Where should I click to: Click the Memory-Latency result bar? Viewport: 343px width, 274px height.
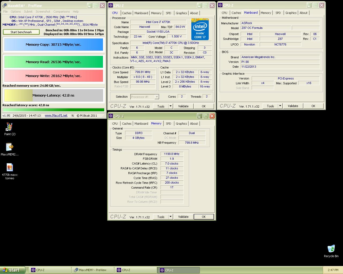point(54,95)
